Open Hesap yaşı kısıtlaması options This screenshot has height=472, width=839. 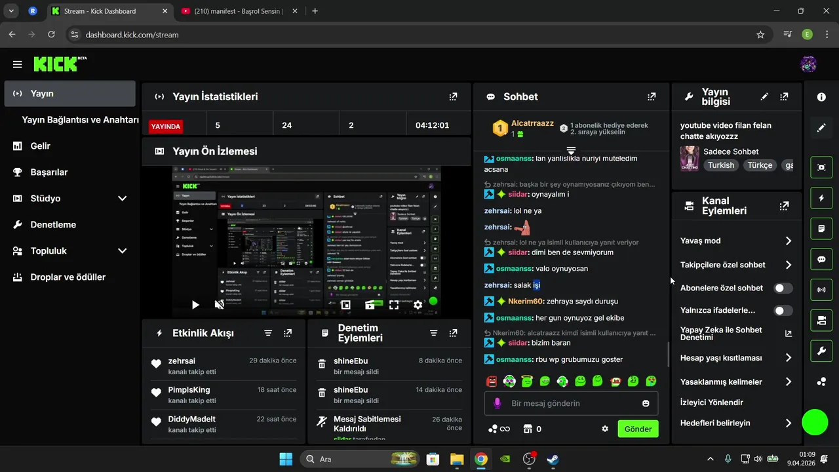coord(737,358)
